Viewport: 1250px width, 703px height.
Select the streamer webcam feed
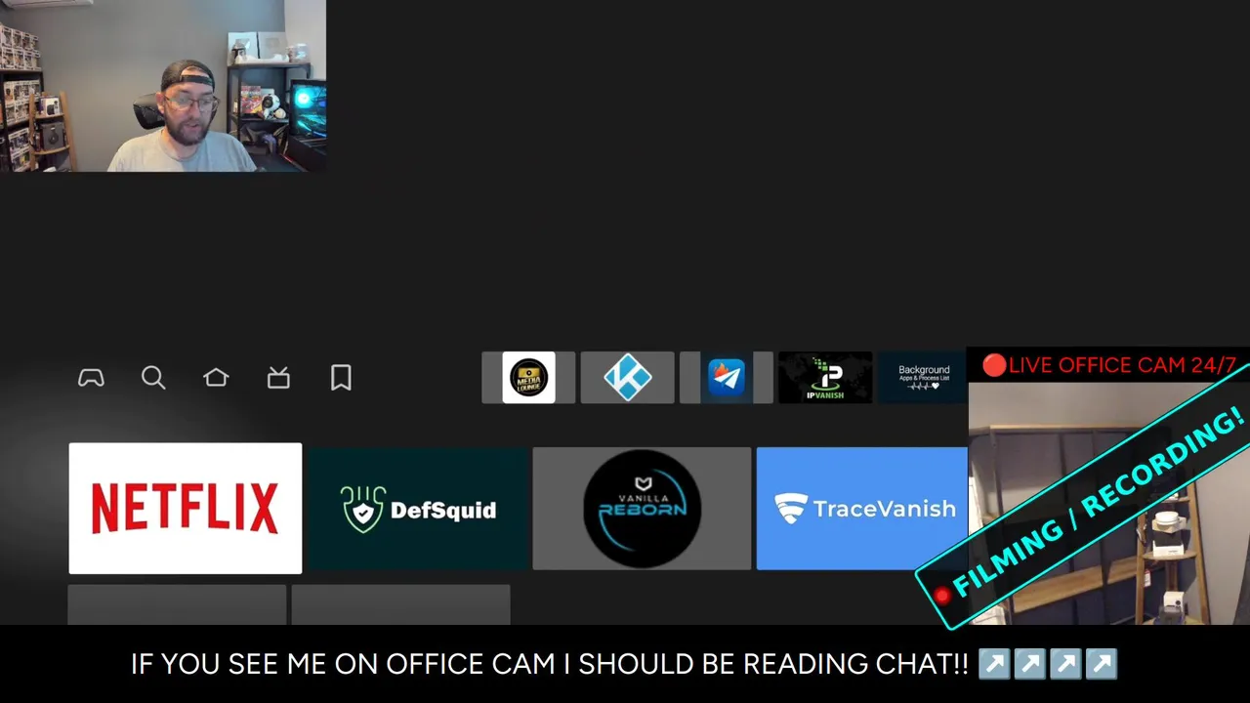[x=163, y=86]
